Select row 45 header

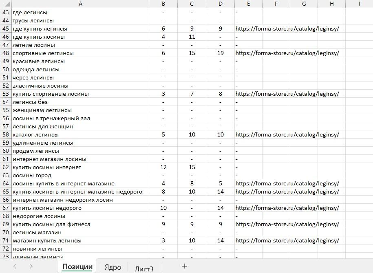pos(6,29)
